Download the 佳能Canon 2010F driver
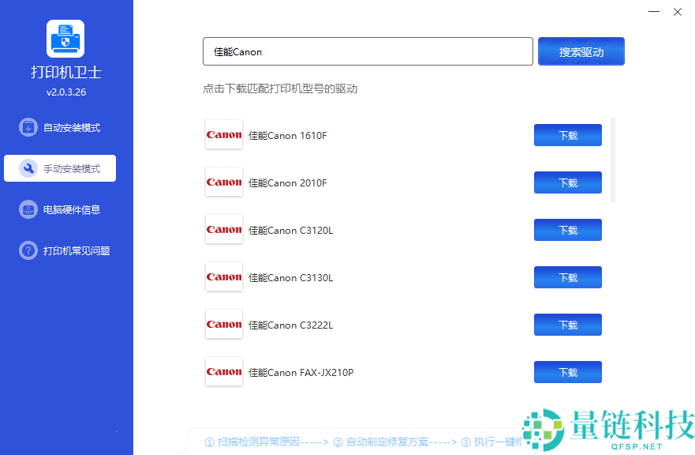This screenshot has width=695, height=455. click(x=568, y=182)
